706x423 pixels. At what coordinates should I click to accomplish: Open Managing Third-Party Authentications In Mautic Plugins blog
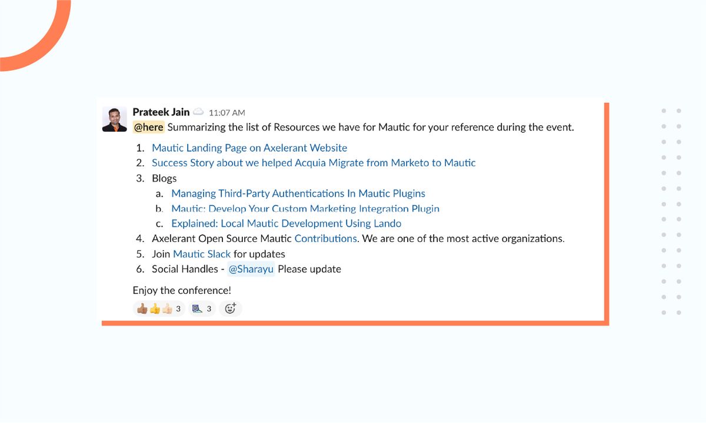point(298,193)
